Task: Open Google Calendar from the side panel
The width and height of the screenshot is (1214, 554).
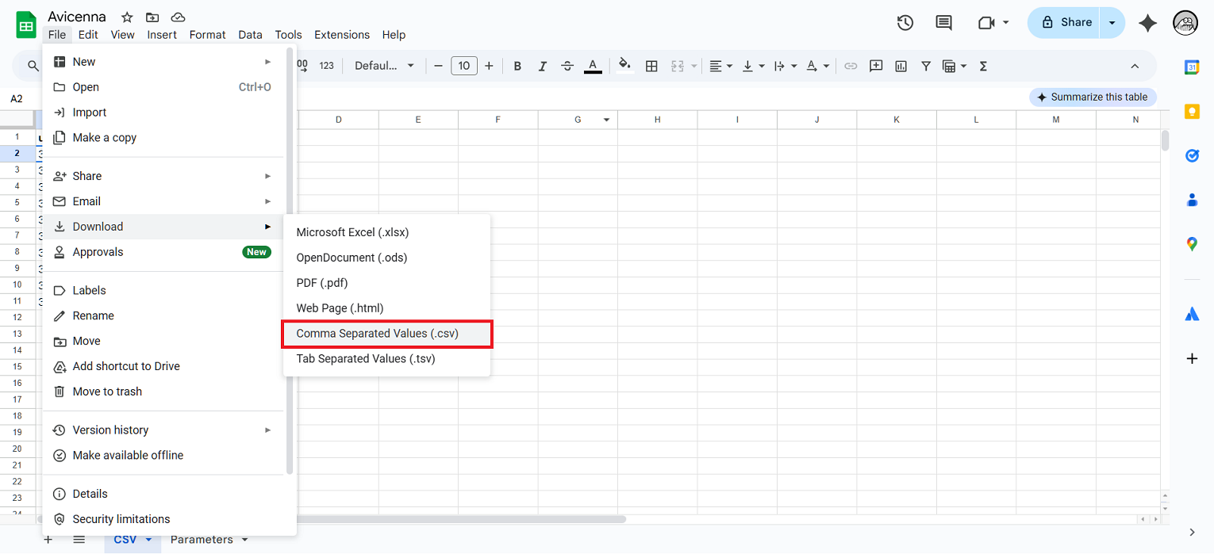Action: [1192, 67]
